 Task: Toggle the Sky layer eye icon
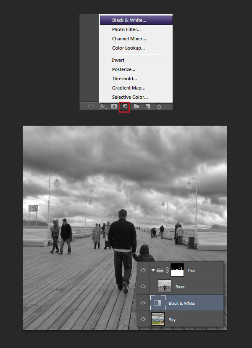pyautogui.click(x=143, y=319)
